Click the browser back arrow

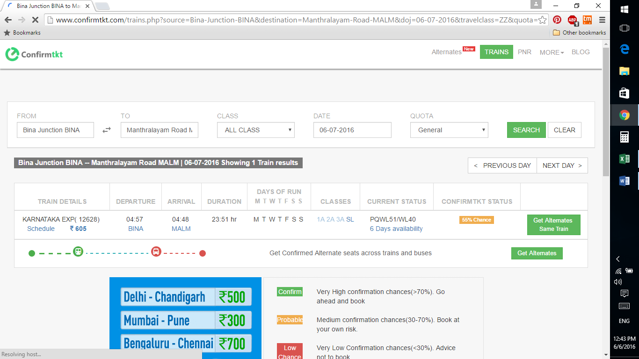pos(8,20)
